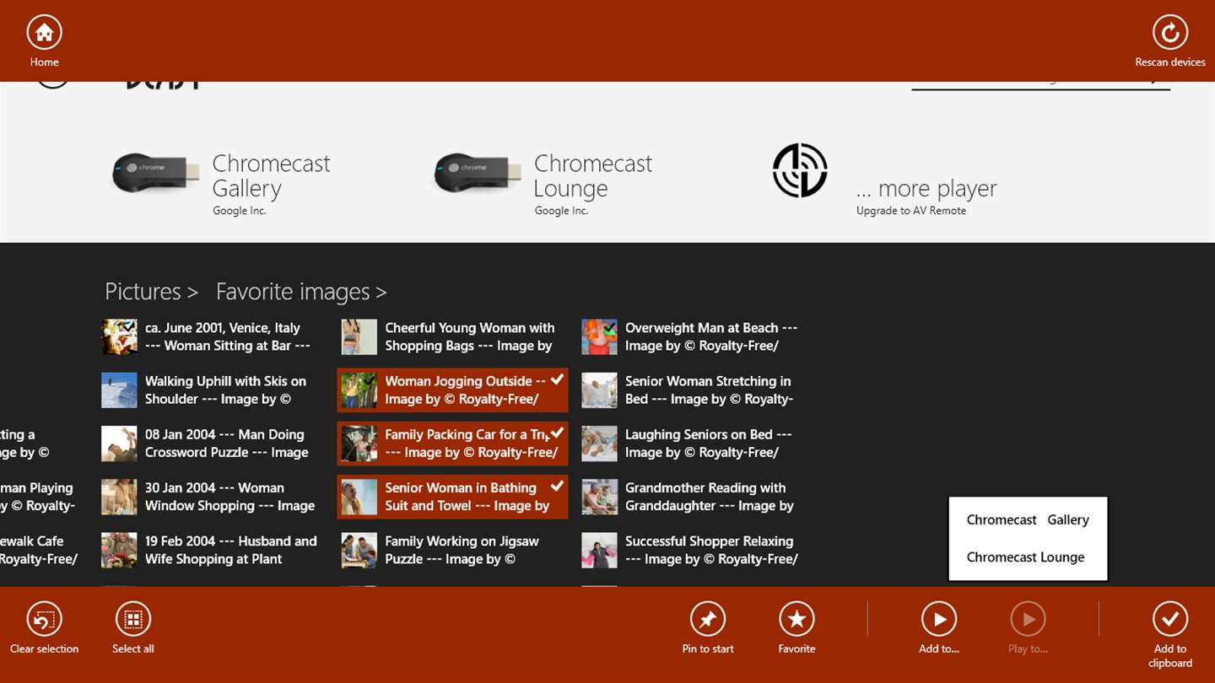This screenshot has height=683, width=1215.
Task: Deselect Family Packing Car for a Trip
Action: click(452, 444)
